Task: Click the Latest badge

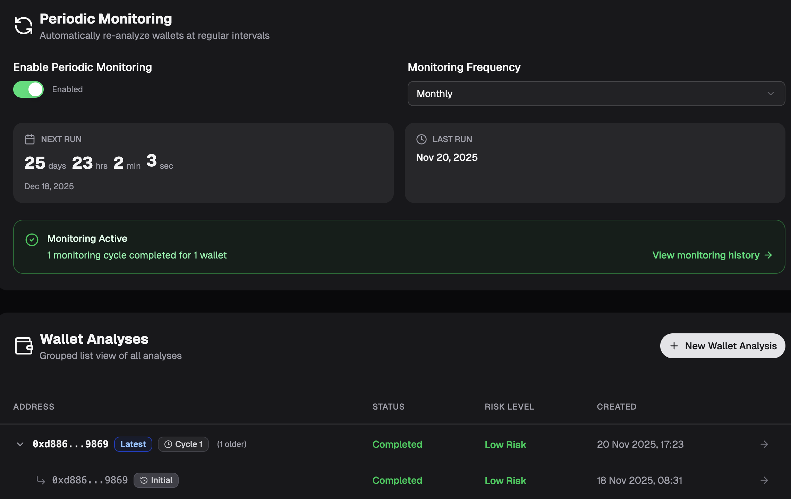Action: (x=133, y=444)
